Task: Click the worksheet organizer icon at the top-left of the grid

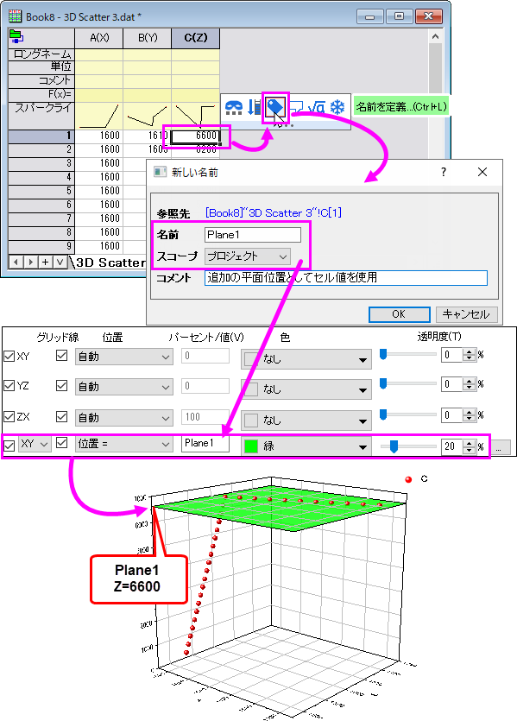Action: [x=16, y=36]
